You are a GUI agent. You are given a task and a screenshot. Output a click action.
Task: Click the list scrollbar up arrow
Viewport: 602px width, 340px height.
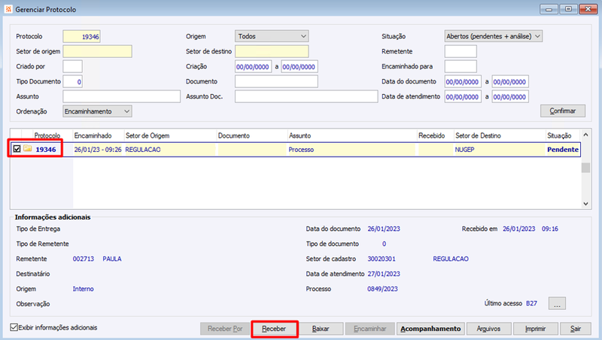(585, 135)
